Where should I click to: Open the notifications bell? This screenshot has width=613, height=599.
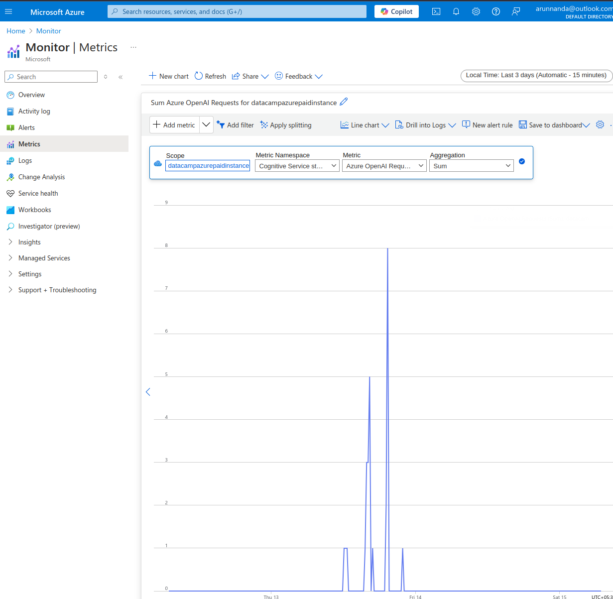pos(456,11)
